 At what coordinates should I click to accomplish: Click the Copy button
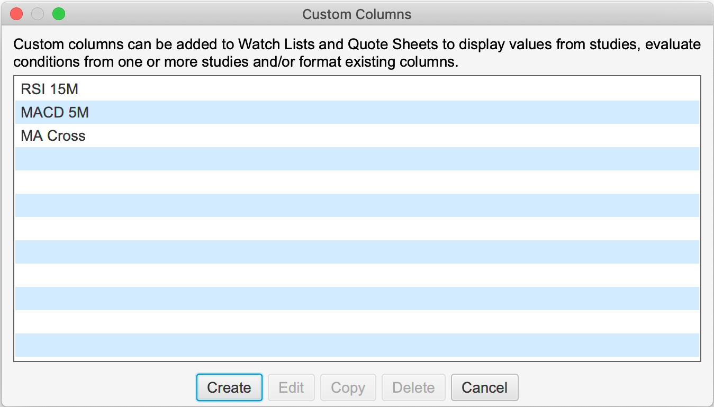pos(348,387)
